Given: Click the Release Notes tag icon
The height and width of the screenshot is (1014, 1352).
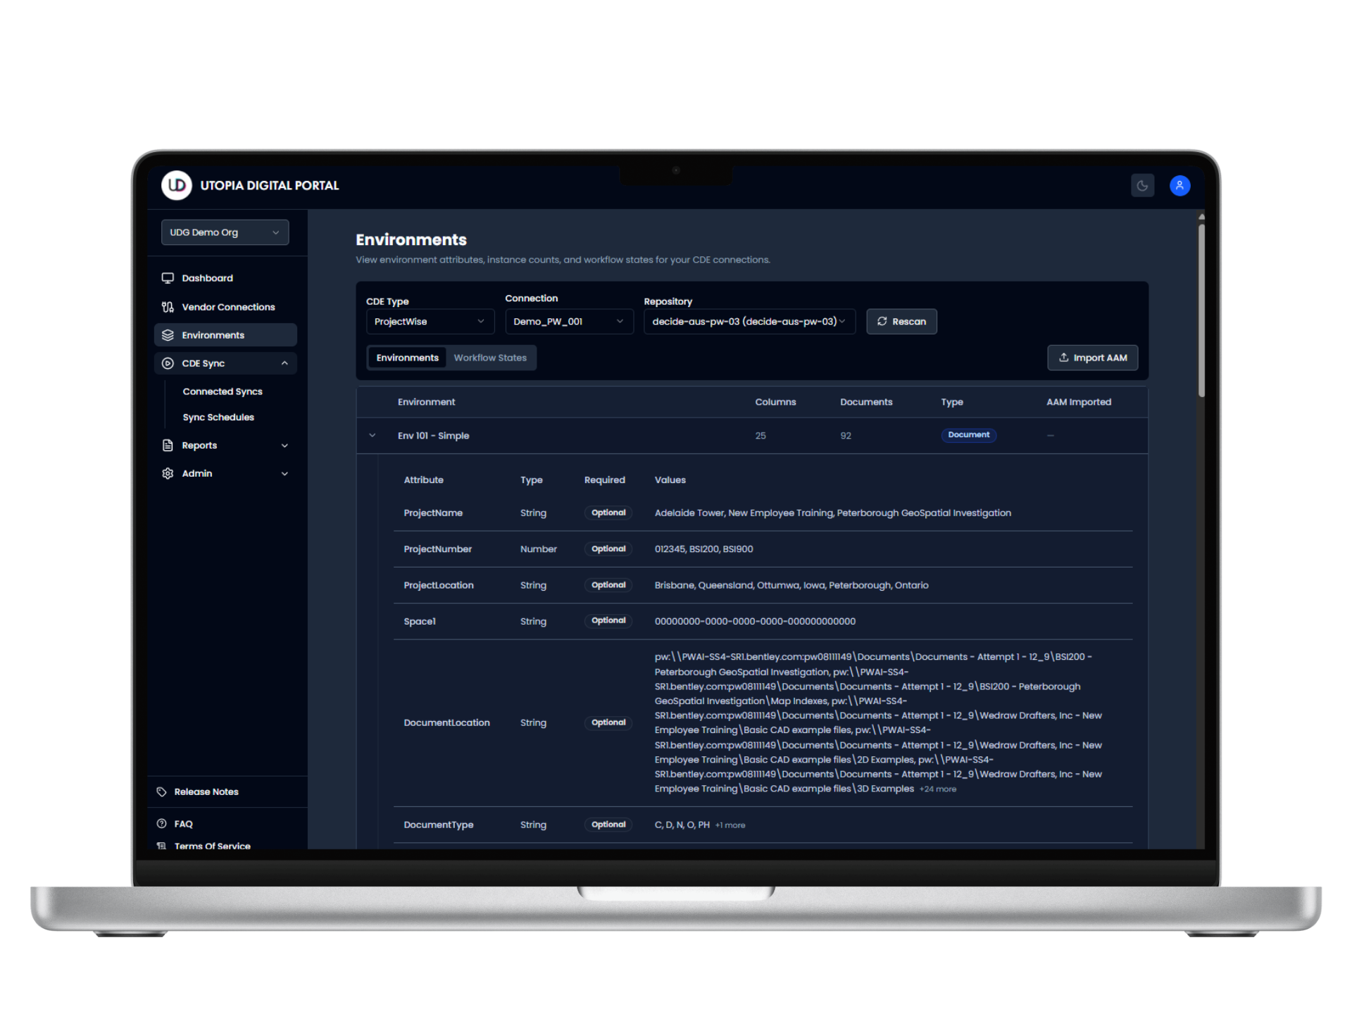Looking at the screenshot, I should pos(161,791).
